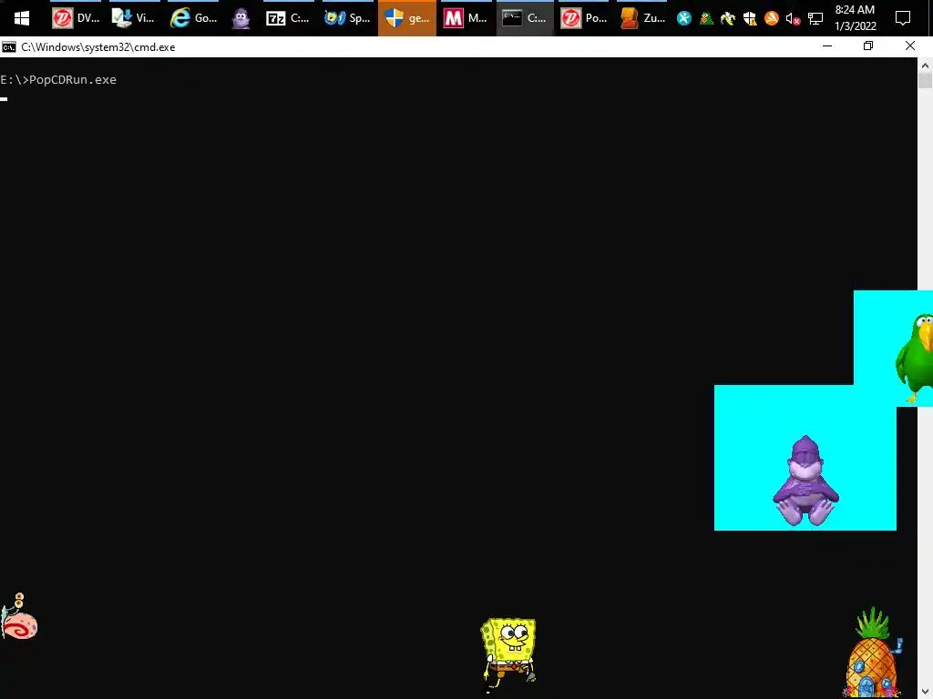Screen dimensions: 933x699
Task: Click the C:\Windows\system32\cmd.exe window title
Action: pos(98,47)
